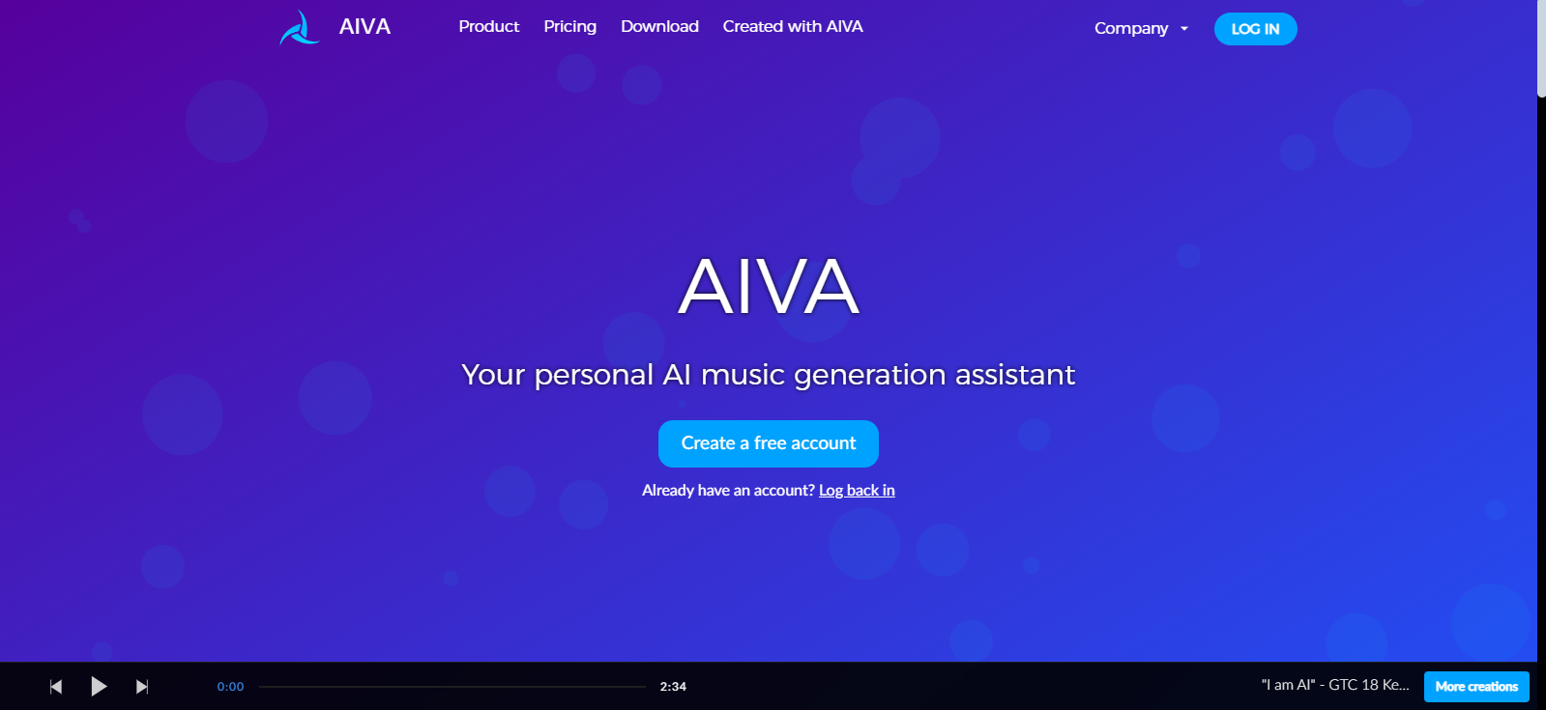Viewport: 1546px width, 710px height.
Task: Click the 2:34 track duration label
Action: [673, 687]
